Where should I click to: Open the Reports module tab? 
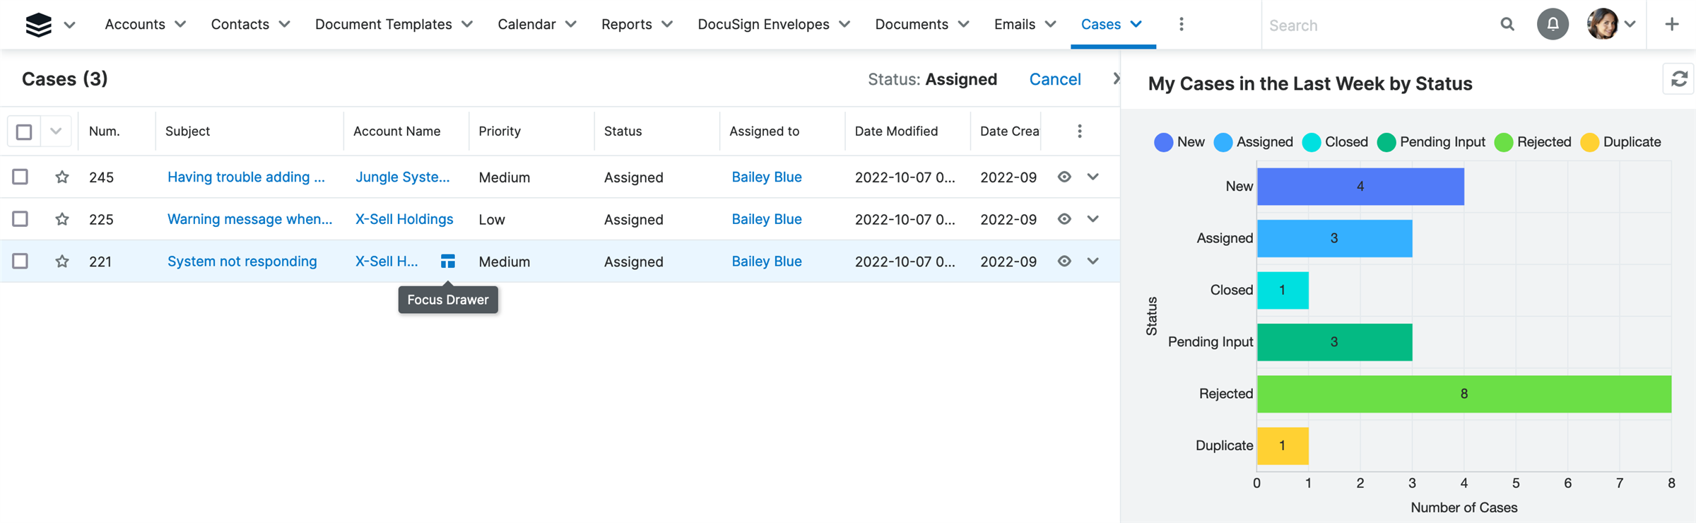pyautogui.click(x=626, y=25)
